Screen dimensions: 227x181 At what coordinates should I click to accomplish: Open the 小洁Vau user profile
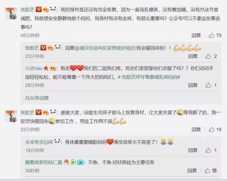point(34,68)
